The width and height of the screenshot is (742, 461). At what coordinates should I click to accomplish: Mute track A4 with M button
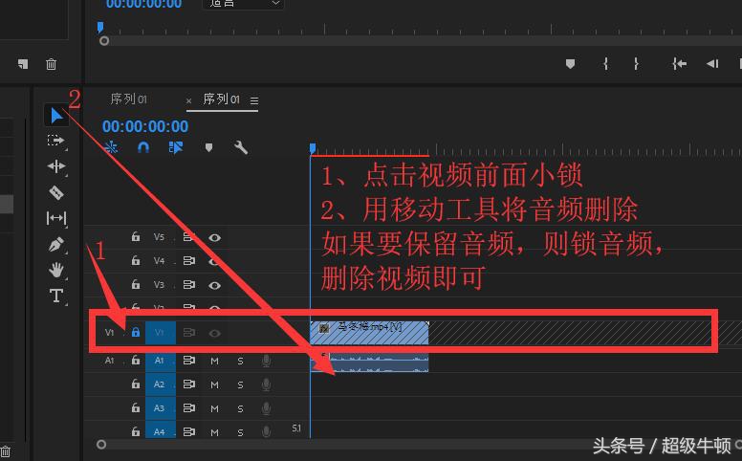click(214, 432)
